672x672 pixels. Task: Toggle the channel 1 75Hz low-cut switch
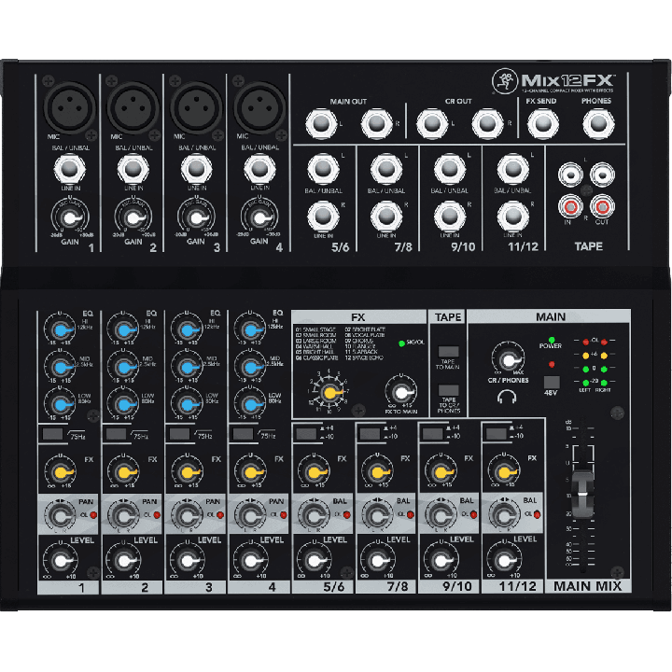point(52,434)
